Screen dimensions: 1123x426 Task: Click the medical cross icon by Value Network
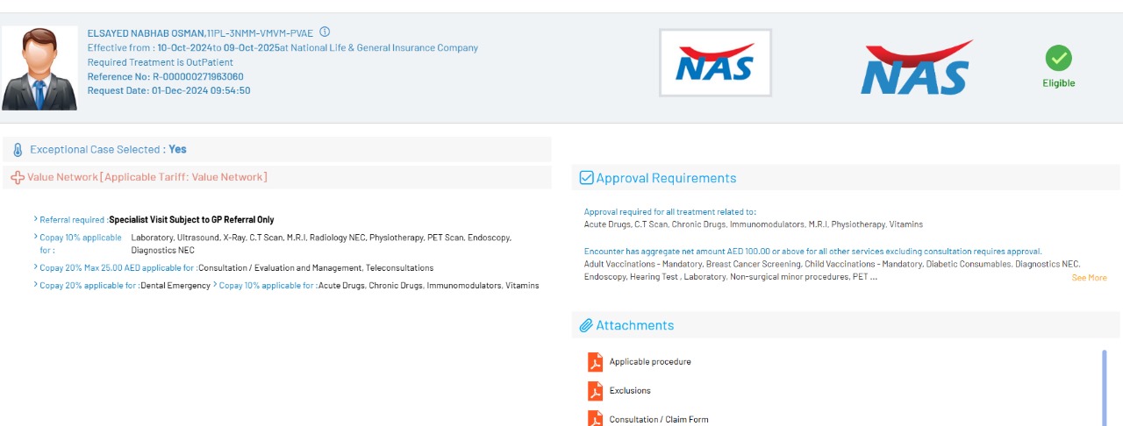(x=18, y=178)
